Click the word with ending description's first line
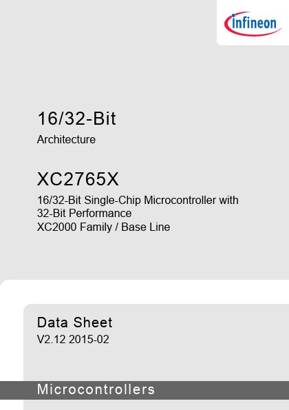The width and height of the screenshot is (289, 410). [x=228, y=201]
